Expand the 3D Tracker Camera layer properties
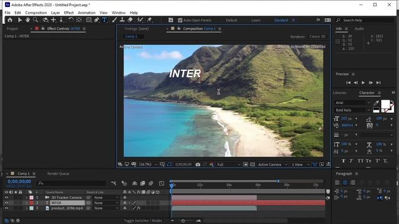The width and height of the screenshot is (399, 224). 26,197
